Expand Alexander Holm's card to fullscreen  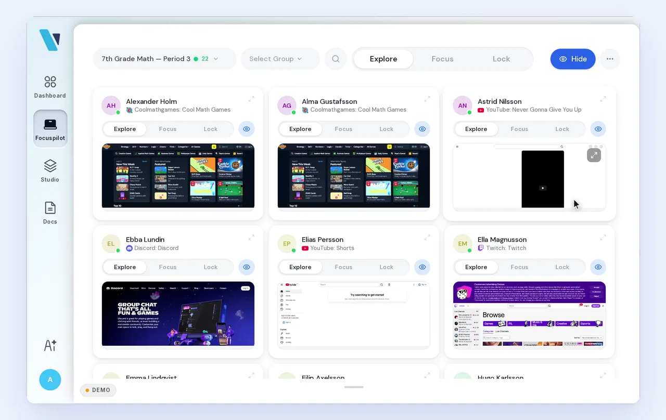251,98
